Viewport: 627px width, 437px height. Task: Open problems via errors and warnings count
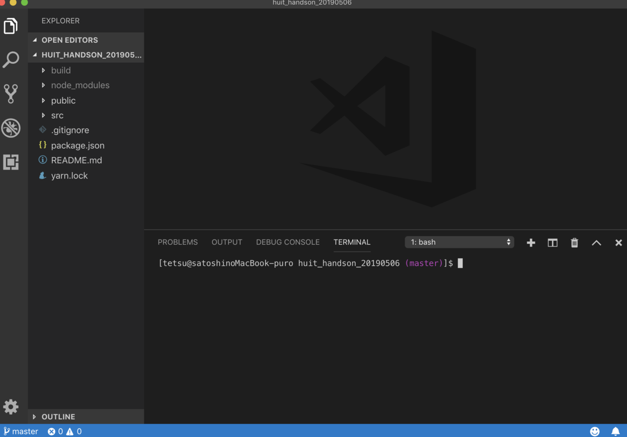[65, 431]
